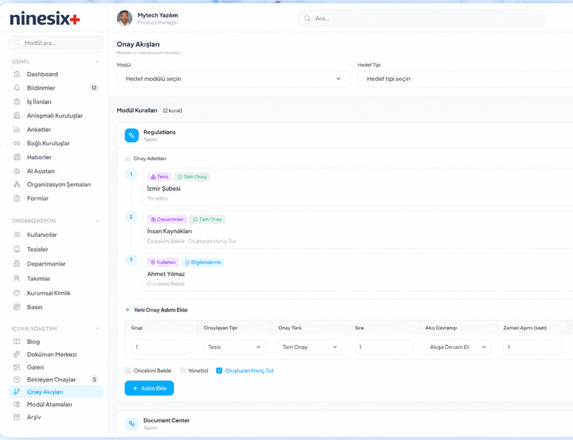Screen dimensions: 573x440
Task: Open Onaylayan Tipi dropdown showing Tesis
Action: point(235,347)
